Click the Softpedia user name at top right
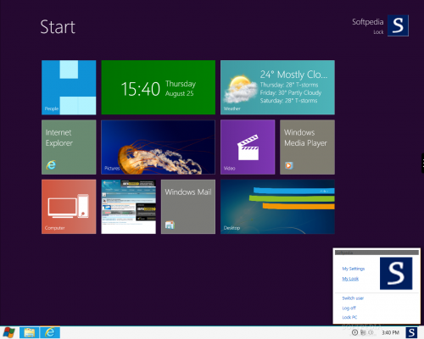This screenshot has width=424, height=339. pos(368,22)
